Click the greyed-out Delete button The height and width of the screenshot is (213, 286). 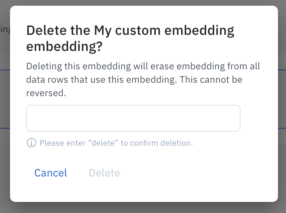104,173
